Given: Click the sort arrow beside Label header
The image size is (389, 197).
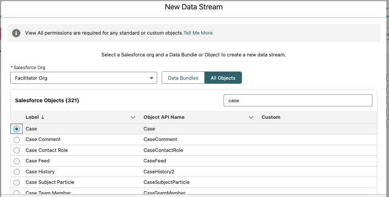Looking at the screenshot, I should click(x=43, y=117).
